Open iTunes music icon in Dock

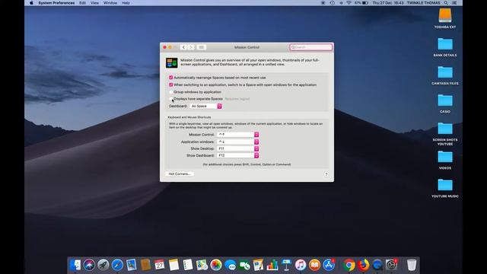point(301,265)
